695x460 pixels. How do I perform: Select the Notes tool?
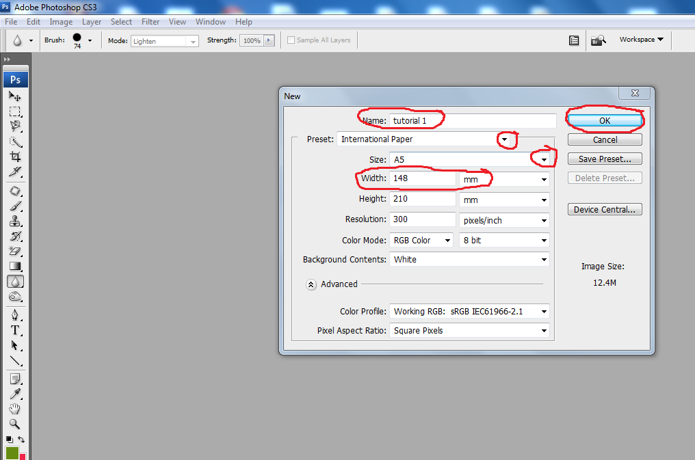pos(15,379)
